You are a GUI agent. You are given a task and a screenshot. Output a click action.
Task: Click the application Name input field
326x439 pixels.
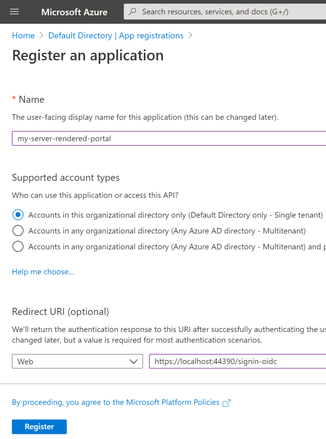[x=168, y=139]
